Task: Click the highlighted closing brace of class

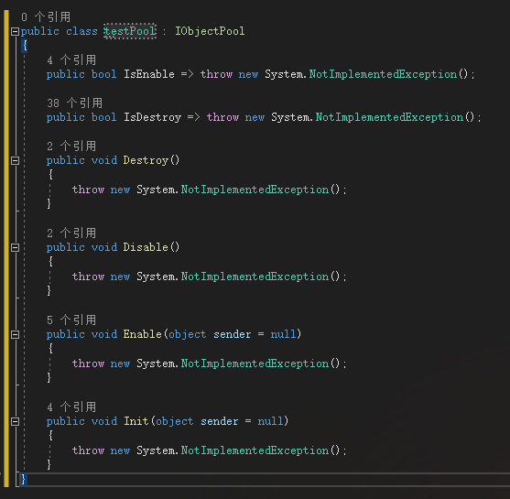Action: coord(24,479)
